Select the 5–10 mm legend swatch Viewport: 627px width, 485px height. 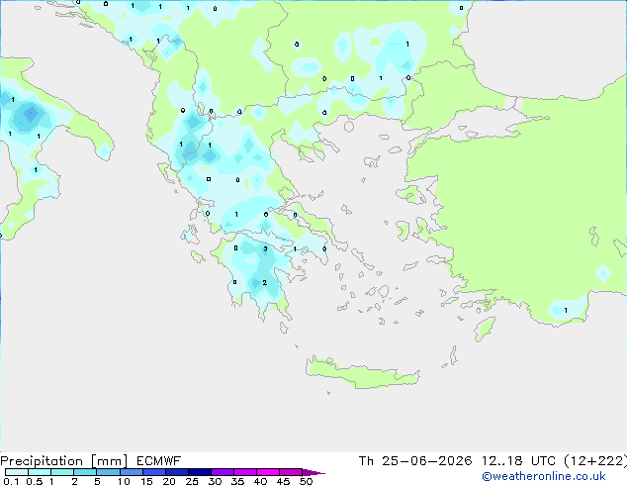pos(109,472)
